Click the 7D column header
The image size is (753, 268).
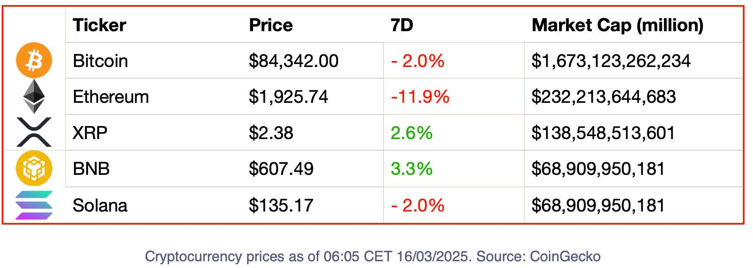[402, 25]
